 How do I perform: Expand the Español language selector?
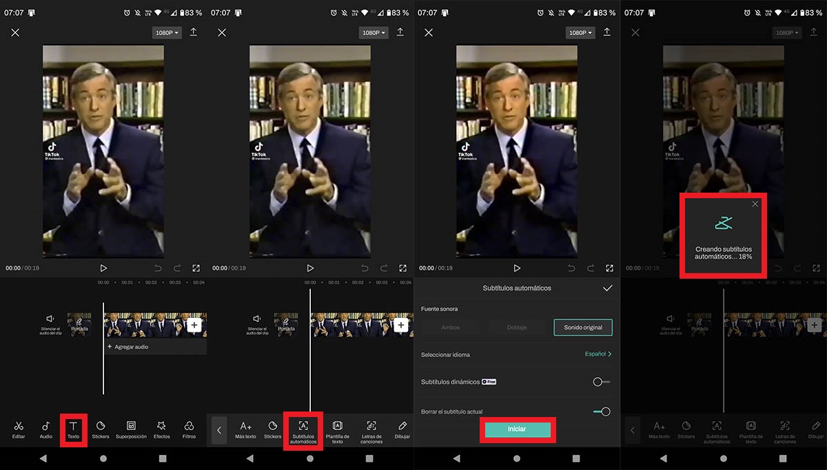point(598,354)
